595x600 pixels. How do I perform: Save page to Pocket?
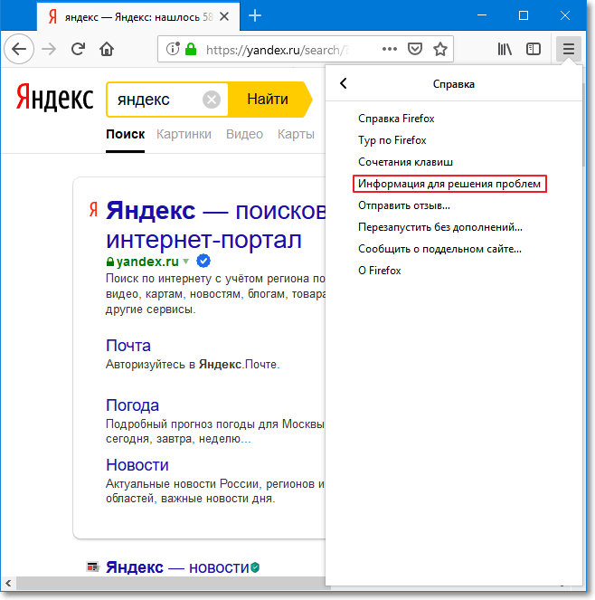[415, 49]
